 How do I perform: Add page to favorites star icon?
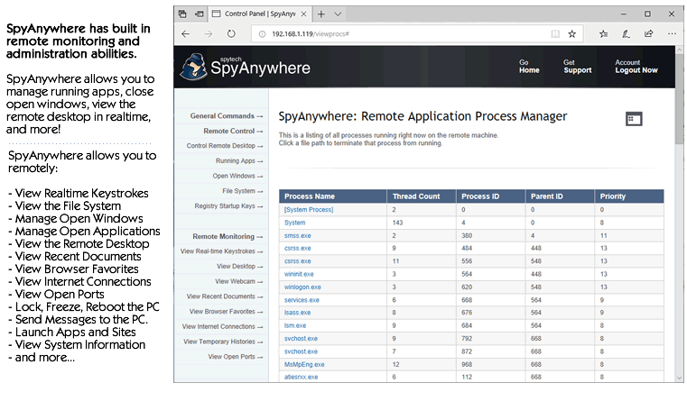coord(571,33)
